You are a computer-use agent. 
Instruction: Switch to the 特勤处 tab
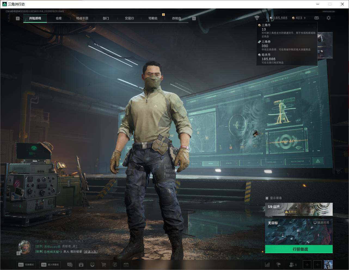click(x=153, y=18)
